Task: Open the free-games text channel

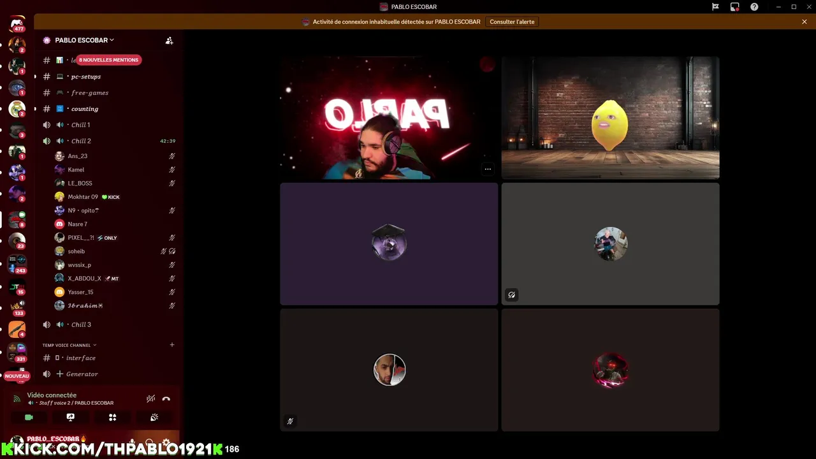Action: click(x=107, y=92)
